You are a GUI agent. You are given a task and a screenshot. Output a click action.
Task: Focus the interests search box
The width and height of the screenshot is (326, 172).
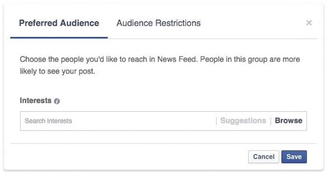118,121
